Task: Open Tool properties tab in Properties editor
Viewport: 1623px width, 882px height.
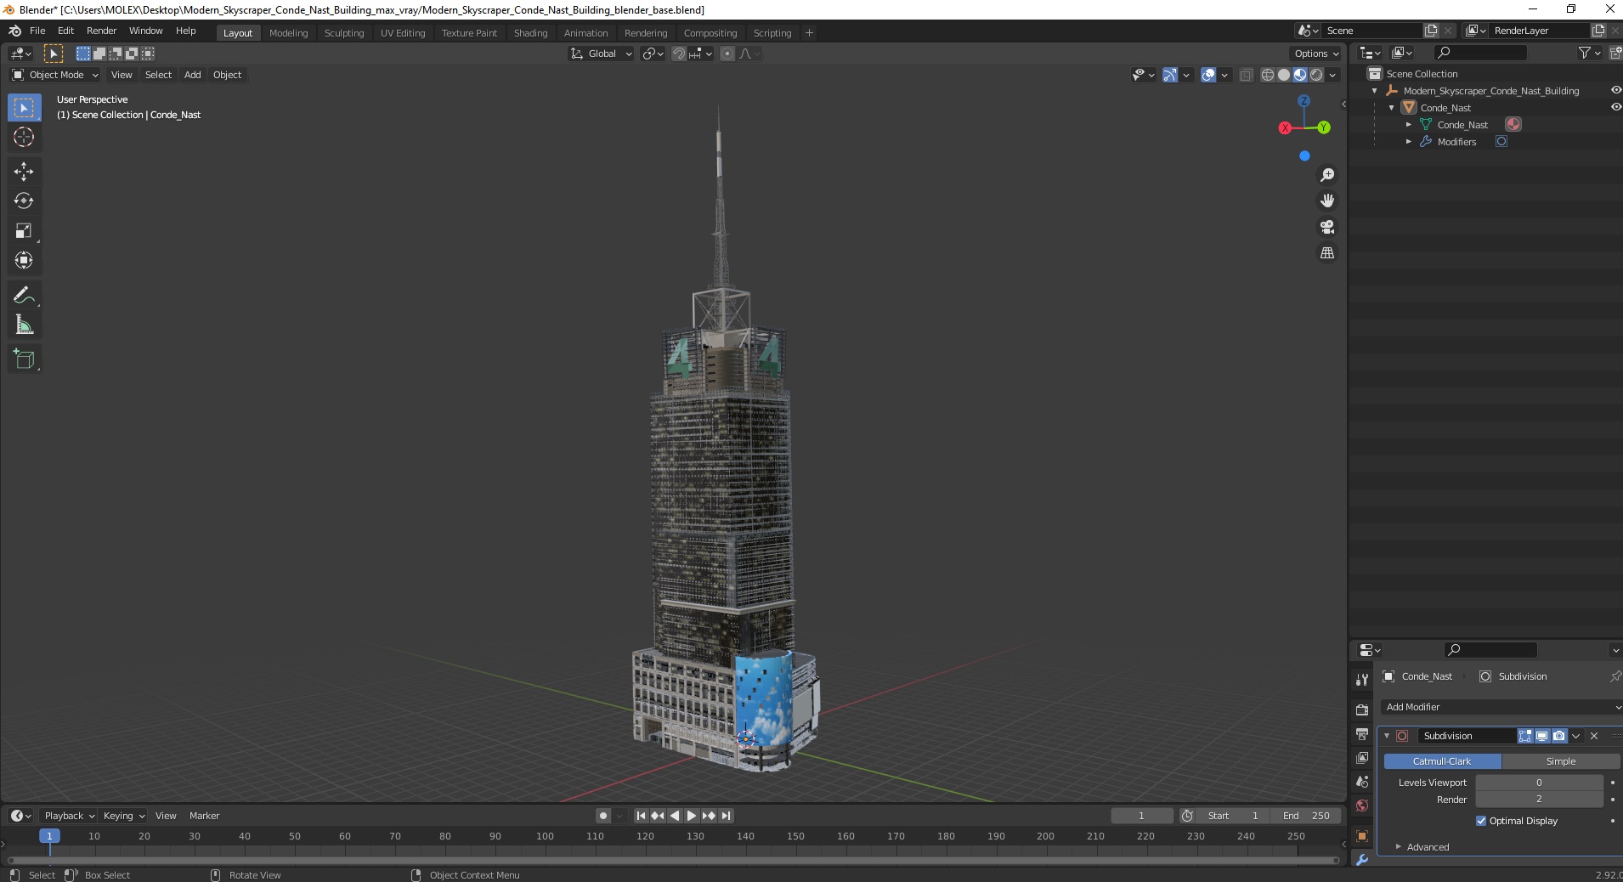Action: tap(1362, 680)
